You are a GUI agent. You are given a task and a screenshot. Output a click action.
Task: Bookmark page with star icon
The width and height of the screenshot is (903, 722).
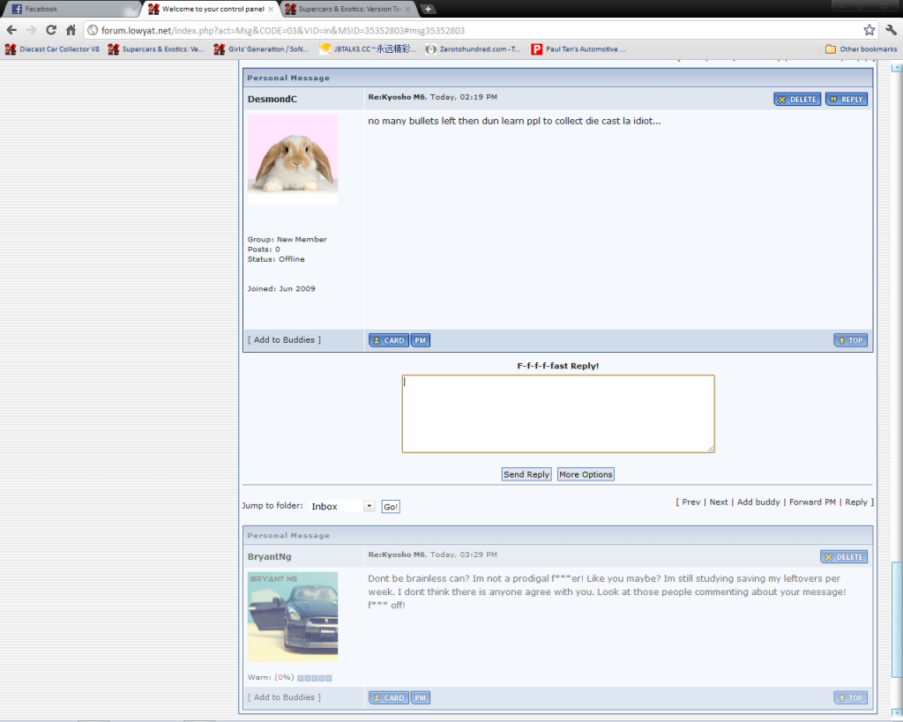pos(869,30)
